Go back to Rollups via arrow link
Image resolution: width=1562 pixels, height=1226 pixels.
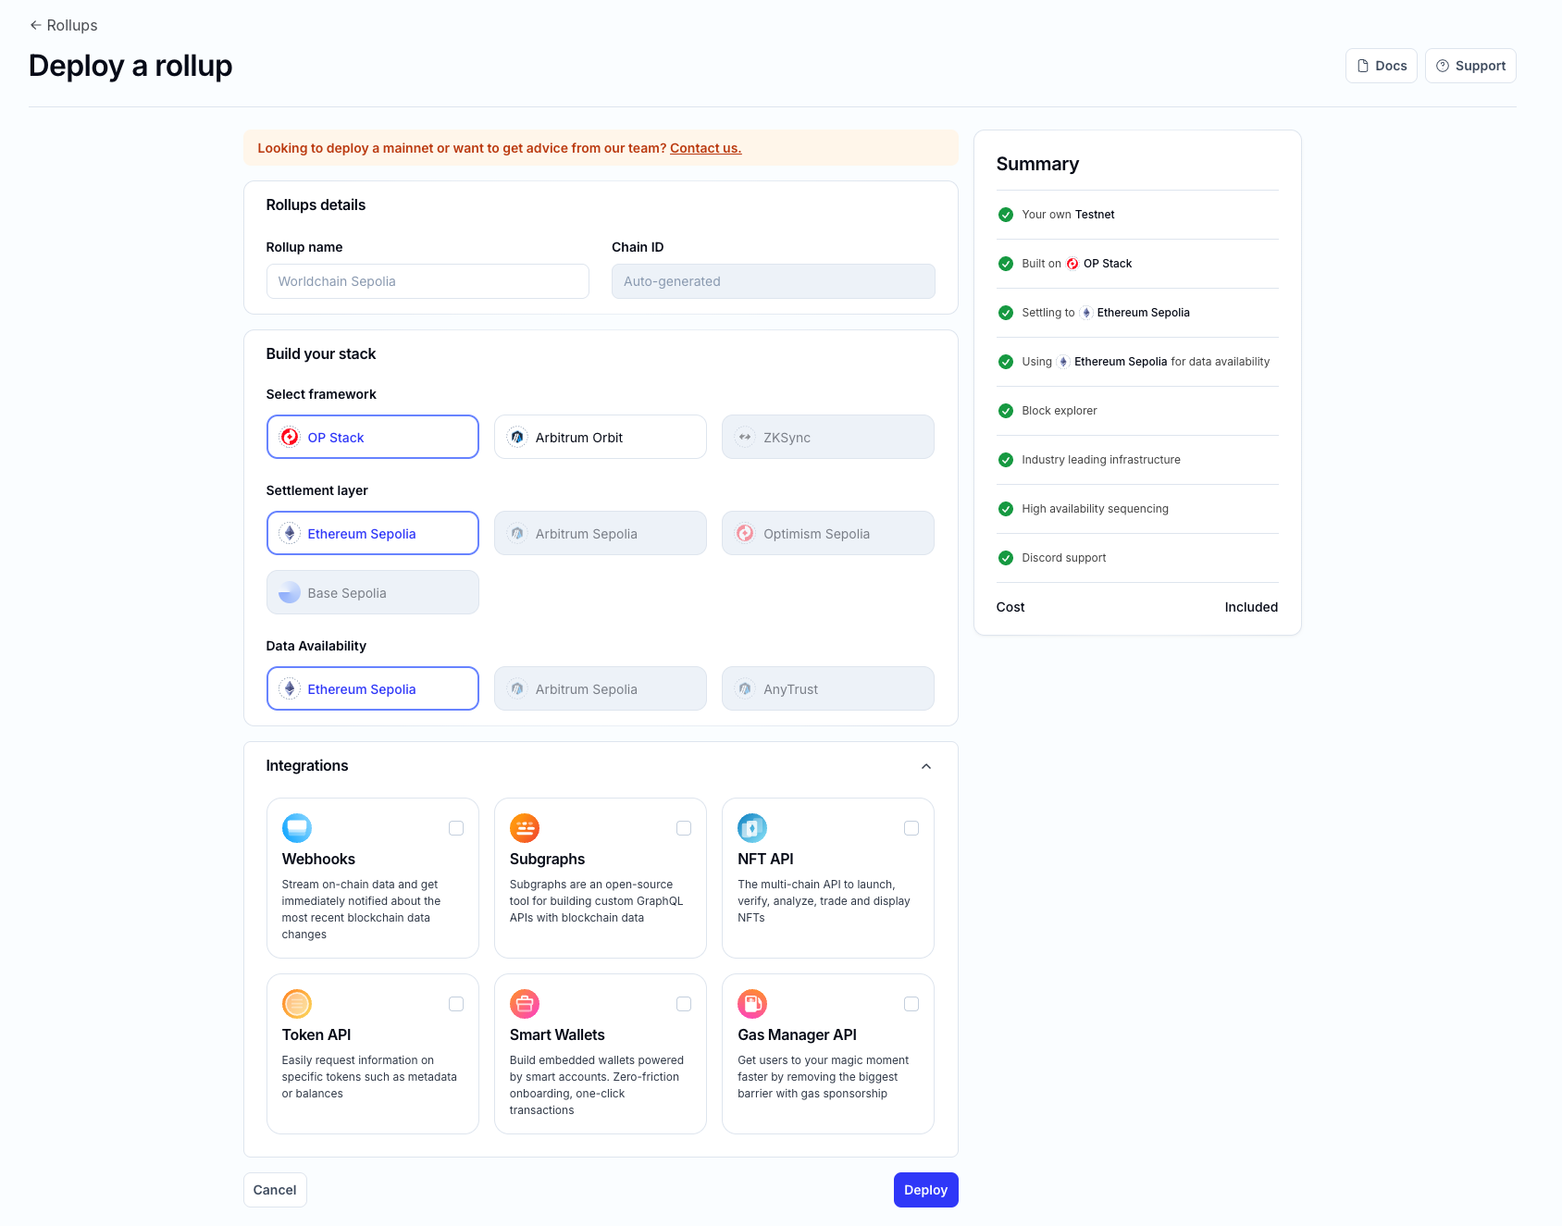click(x=63, y=25)
